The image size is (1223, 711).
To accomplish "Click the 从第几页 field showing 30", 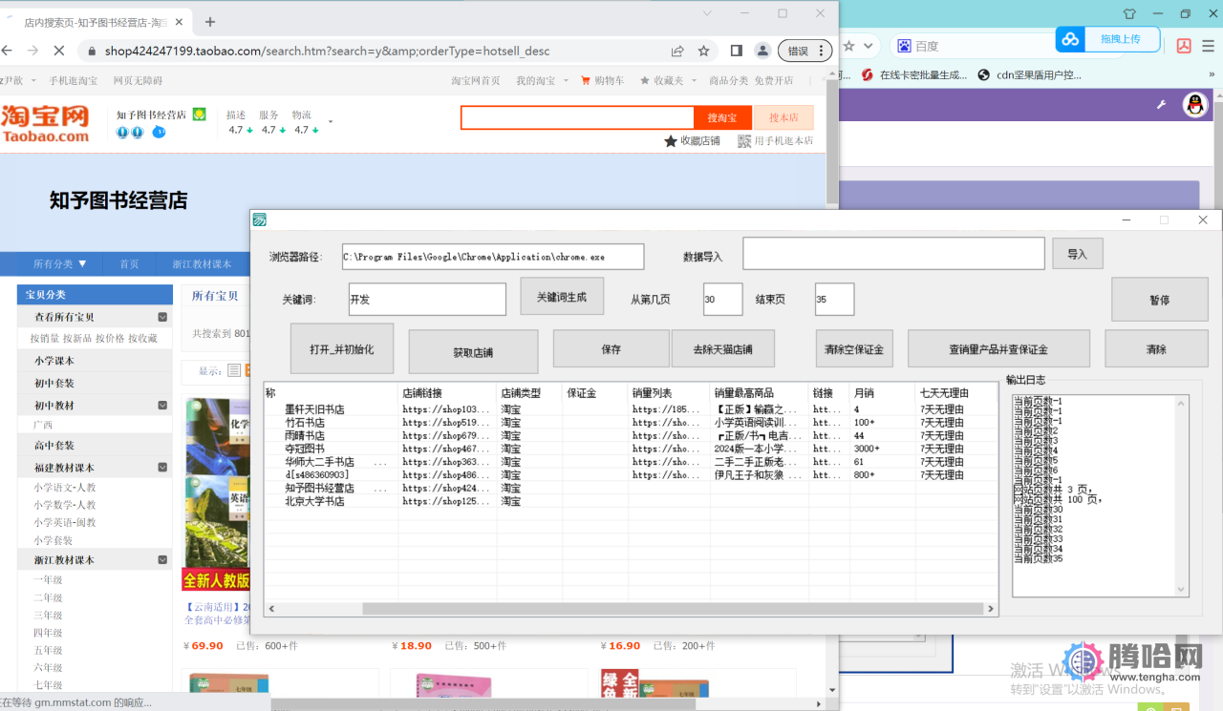I will [x=722, y=299].
